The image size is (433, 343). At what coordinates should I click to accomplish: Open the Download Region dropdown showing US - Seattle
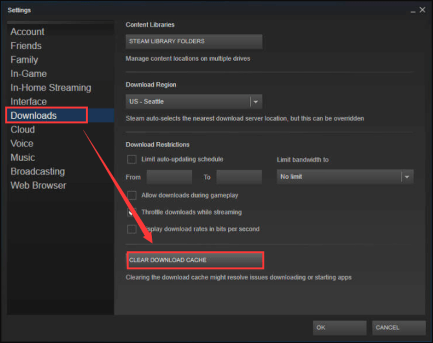click(x=194, y=101)
